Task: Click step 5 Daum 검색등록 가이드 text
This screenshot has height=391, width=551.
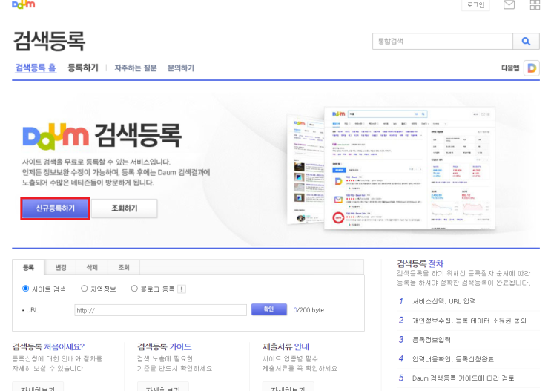Action: [x=463, y=378]
